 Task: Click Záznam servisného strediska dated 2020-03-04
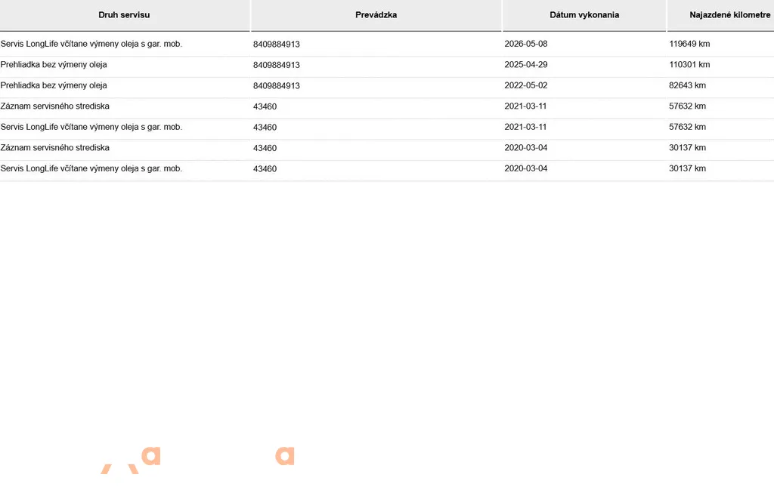[x=54, y=147]
